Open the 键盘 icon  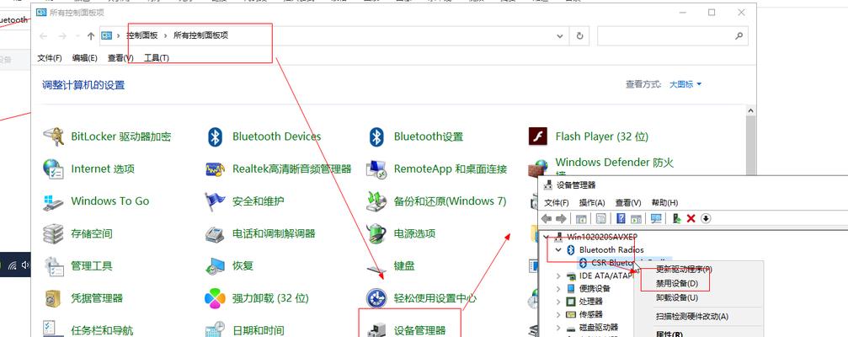[376, 267]
